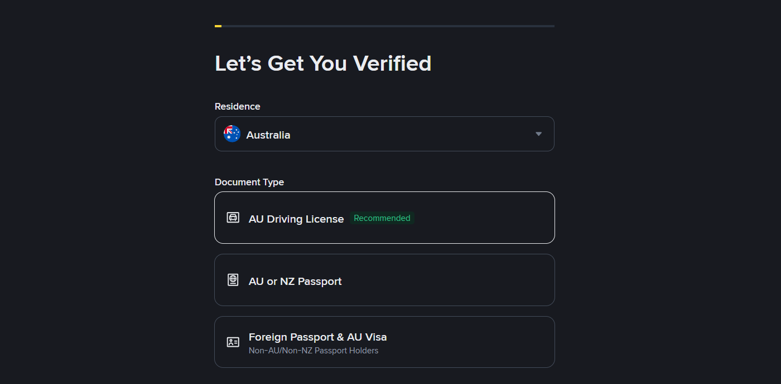Click the Residence section label
This screenshot has width=781, height=384.
point(237,106)
